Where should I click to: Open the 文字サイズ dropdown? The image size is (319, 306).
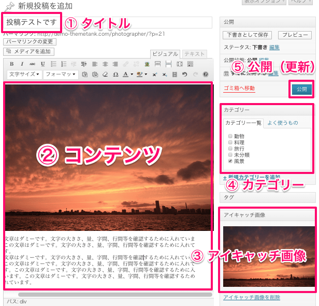pyautogui.click(x=24, y=75)
